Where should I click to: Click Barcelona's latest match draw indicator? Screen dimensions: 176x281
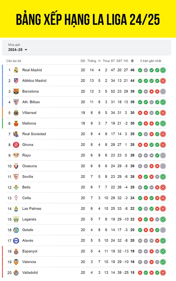tap(163, 92)
